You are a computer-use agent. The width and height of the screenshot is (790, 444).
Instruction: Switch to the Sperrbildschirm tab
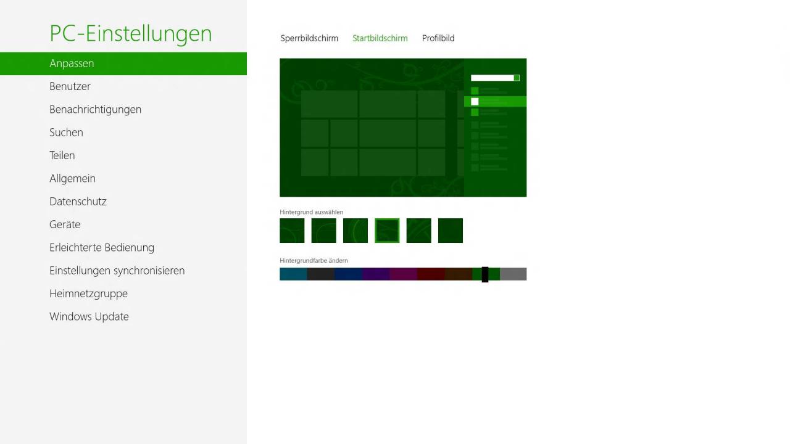(309, 38)
